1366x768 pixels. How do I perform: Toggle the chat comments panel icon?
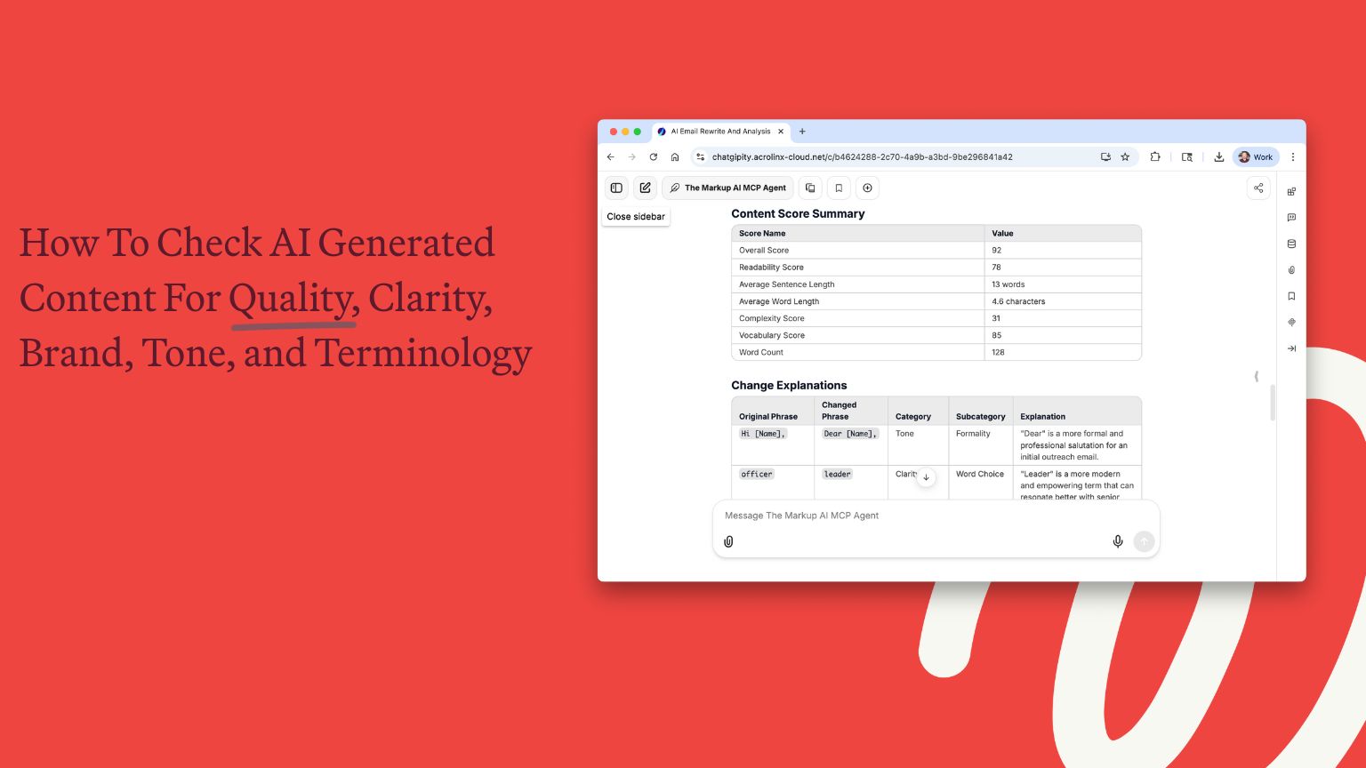(x=1291, y=217)
